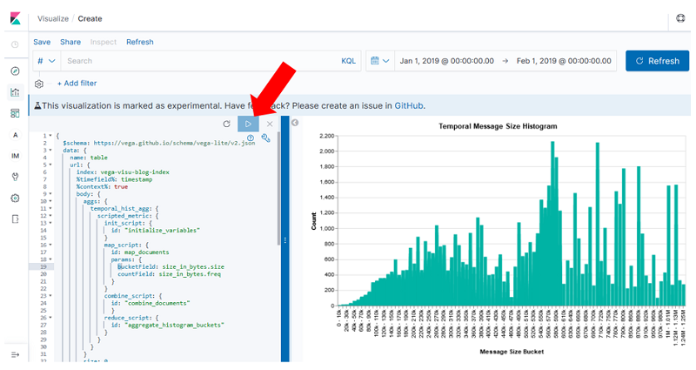The width and height of the screenshot is (696, 370).
Task: Open Management gear in the sidebar
Action: 15,198
